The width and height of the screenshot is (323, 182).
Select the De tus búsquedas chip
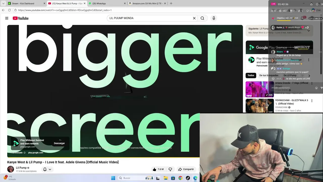269,75
